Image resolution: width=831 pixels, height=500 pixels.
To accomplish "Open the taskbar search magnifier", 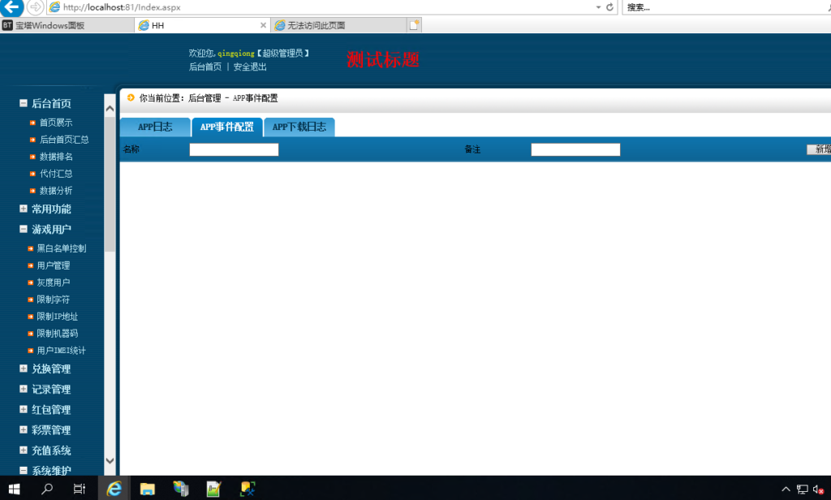I will (x=47, y=488).
